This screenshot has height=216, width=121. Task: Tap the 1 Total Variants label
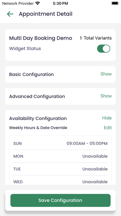point(96,38)
